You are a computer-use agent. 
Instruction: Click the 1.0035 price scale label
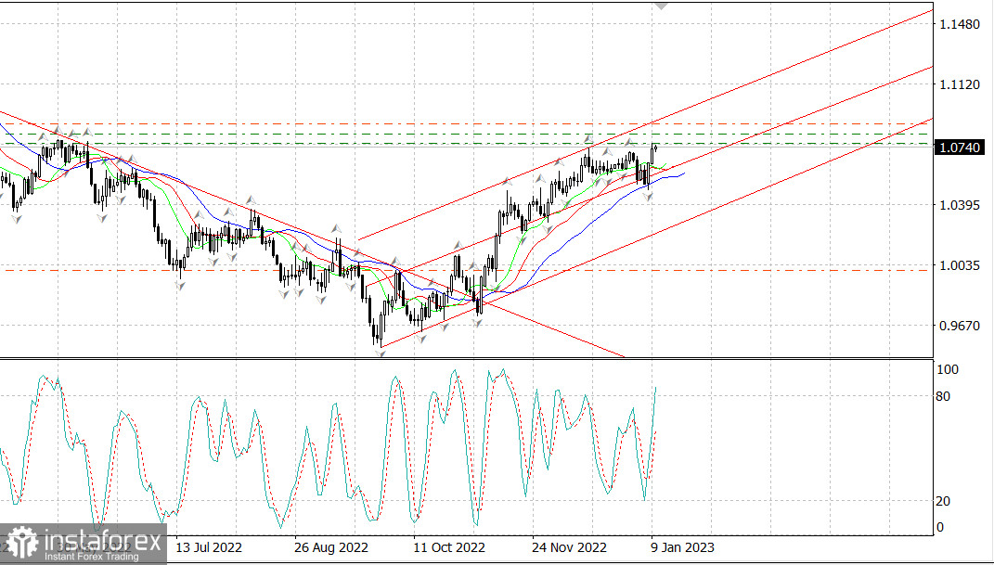tap(960, 265)
